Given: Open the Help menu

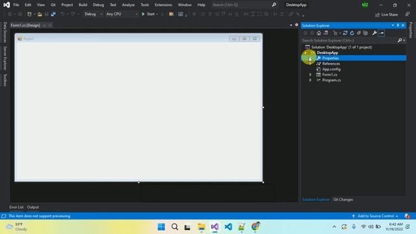Looking at the screenshot, I should click(201, 5).
